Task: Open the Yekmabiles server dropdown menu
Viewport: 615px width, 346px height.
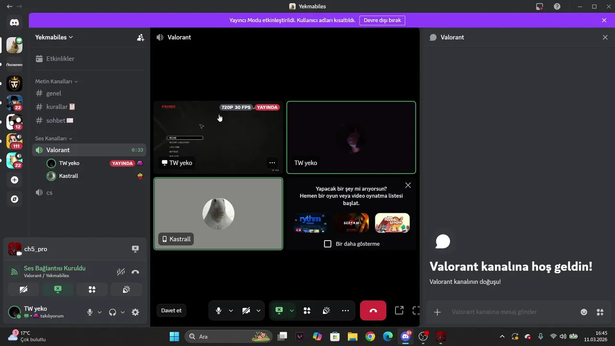Action: point(54,37)
